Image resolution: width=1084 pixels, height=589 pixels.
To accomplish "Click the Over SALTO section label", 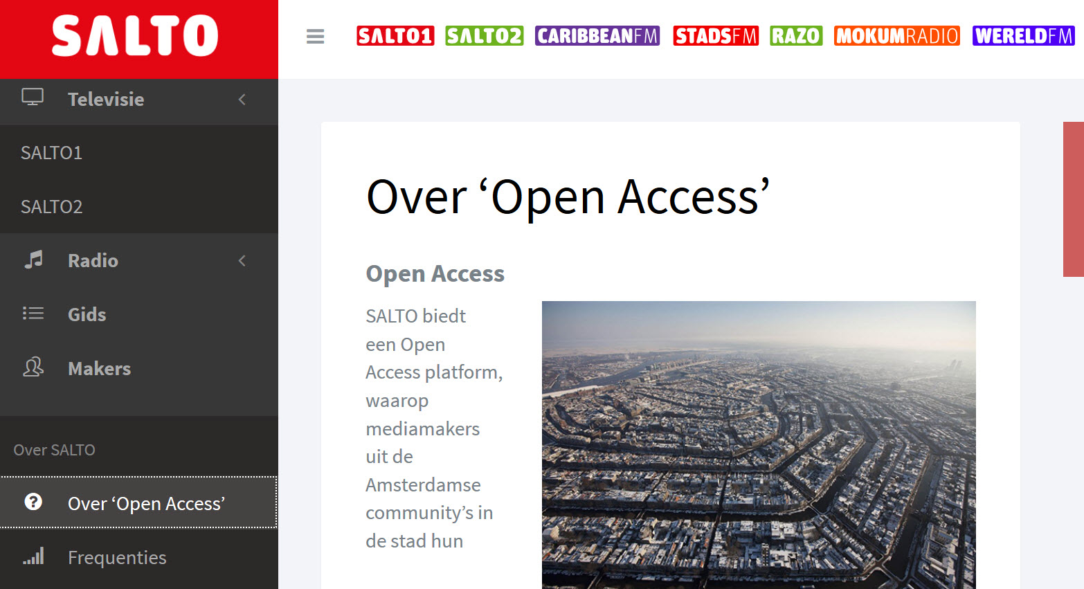I will pyautogui.click(x=55, y=450).
